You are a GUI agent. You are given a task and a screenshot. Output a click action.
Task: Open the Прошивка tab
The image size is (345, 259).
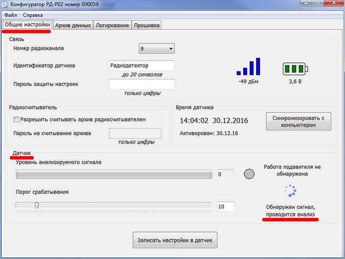147,25
